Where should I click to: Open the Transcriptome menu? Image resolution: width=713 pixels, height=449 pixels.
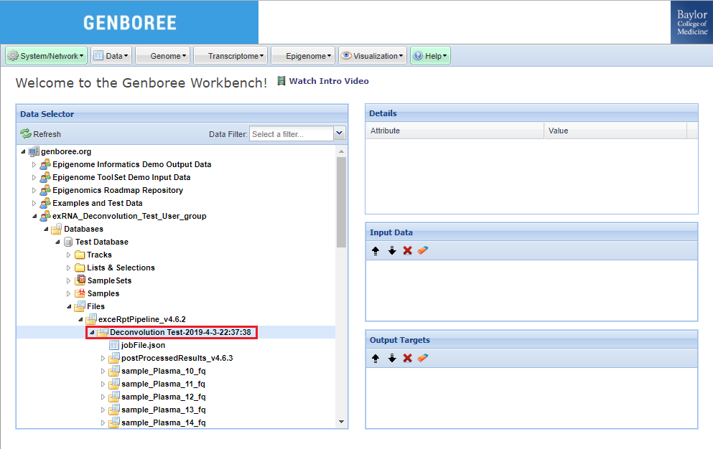tap(229, 56)
